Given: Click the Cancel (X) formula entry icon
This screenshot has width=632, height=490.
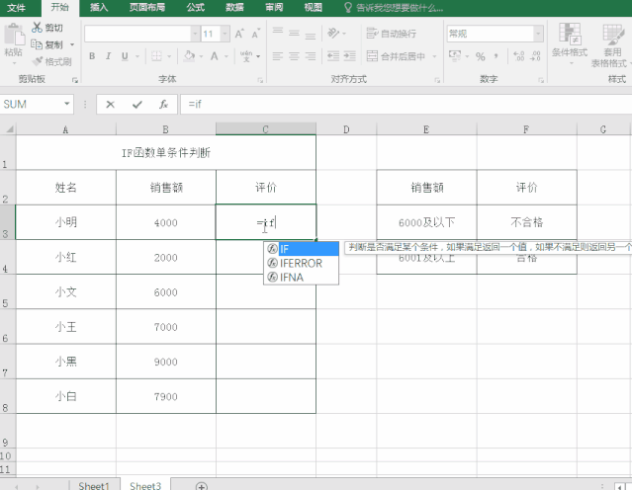Looking at the screenshot, I should pos(110,104).
